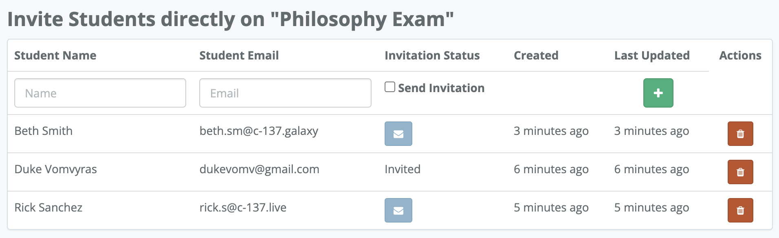The image size is (779, 238).
Task: Send invitation email to Rick Sanchez
Action: tap(398, 210)
